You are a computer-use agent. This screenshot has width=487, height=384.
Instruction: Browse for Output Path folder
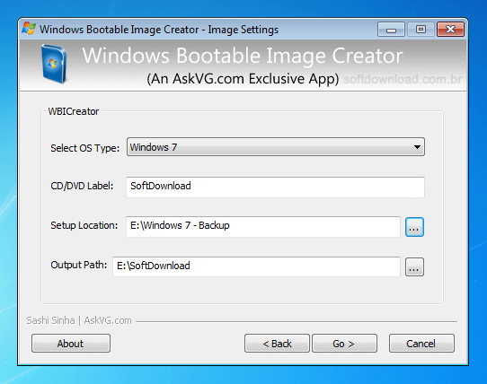coord(414,266)
